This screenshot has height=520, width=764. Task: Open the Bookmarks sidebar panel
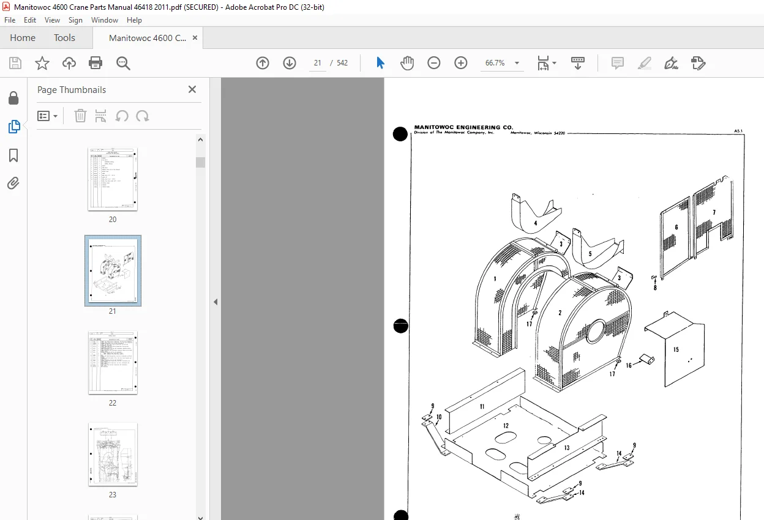click(13, 155)
